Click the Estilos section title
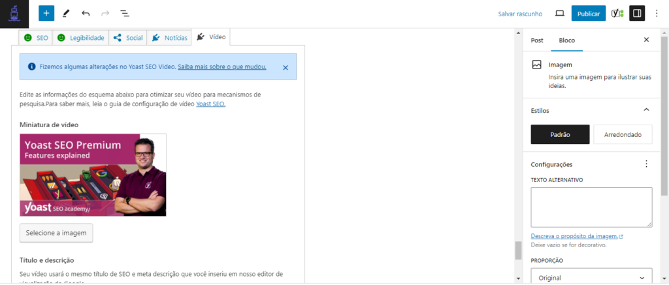This screenshot has height=285, width=669. pos(540,110)
